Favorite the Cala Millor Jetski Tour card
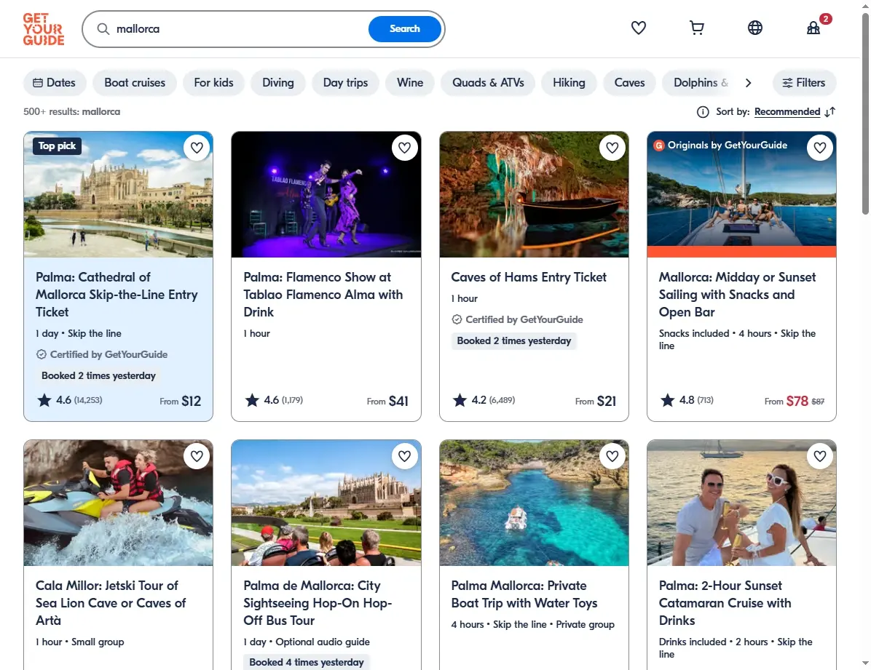Screen dimensions: 871x670 click(x=197, y=456)
